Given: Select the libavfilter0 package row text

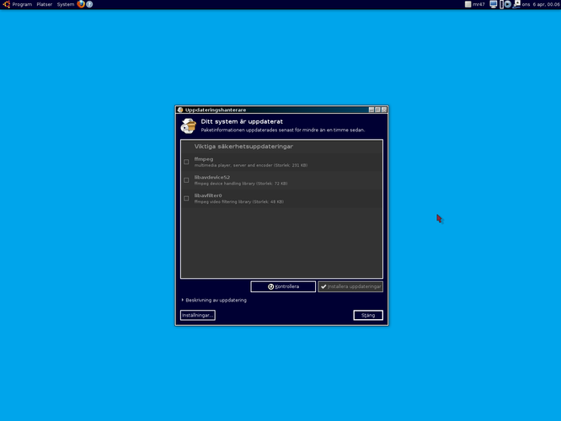Looking at the screenshot, I should tap(239, 199).
